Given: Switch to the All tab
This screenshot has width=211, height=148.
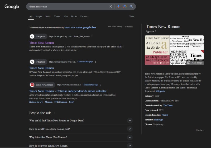Looking at the screenshot, I should pos(31,16).
